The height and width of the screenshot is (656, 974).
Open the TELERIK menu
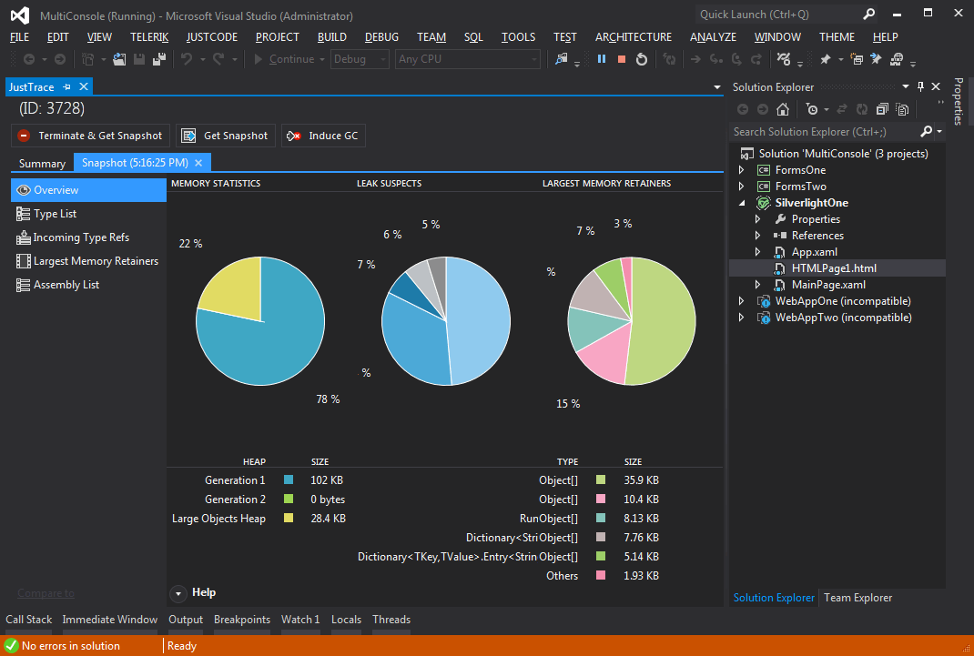pos(149,37)
